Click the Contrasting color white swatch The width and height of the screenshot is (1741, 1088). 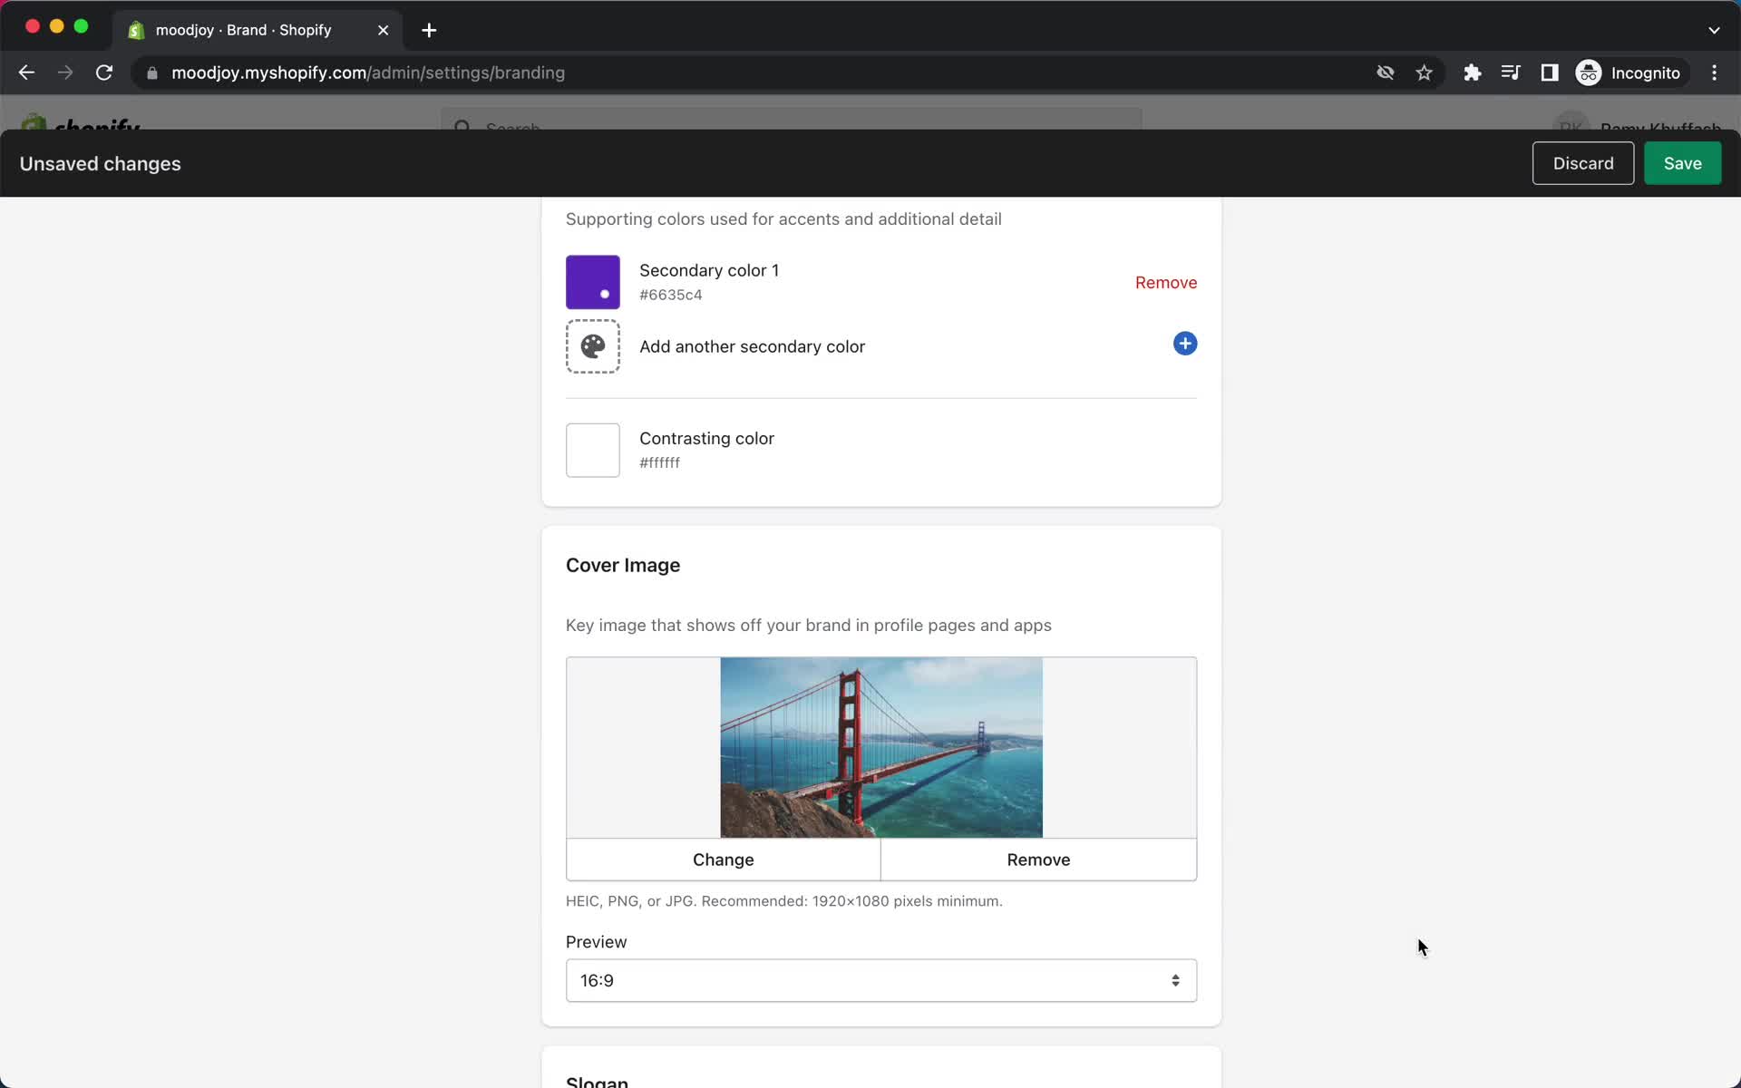pos(593,450)
